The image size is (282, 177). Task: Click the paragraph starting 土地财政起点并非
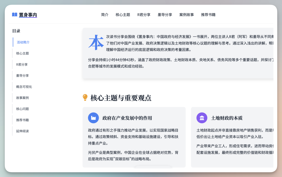pos(235,133)
